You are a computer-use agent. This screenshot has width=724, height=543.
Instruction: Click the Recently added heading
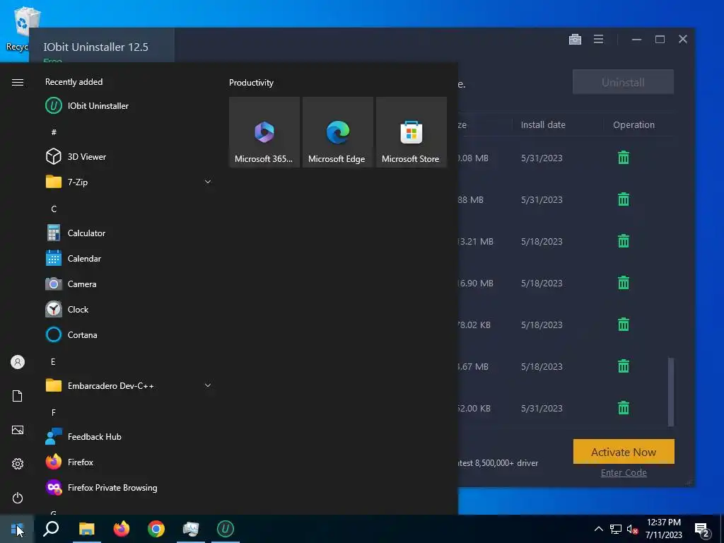coord(74,82)
